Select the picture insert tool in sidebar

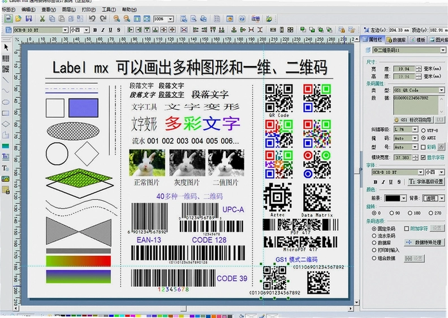tap(6, 179)
